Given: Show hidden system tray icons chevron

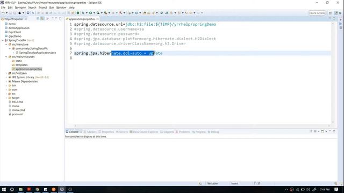Looking at the screenshot, I should [x=286, y=189].
